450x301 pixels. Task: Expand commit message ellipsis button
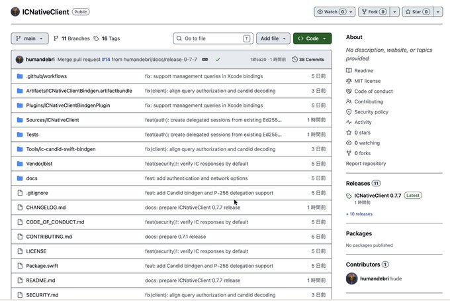click(205, 60)
